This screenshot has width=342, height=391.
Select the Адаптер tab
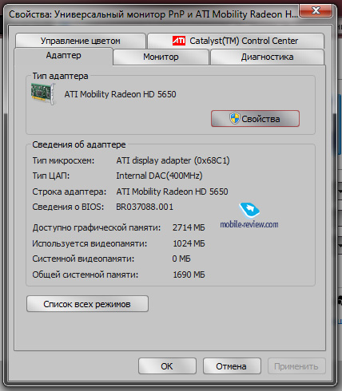click(x=64, y=56)
